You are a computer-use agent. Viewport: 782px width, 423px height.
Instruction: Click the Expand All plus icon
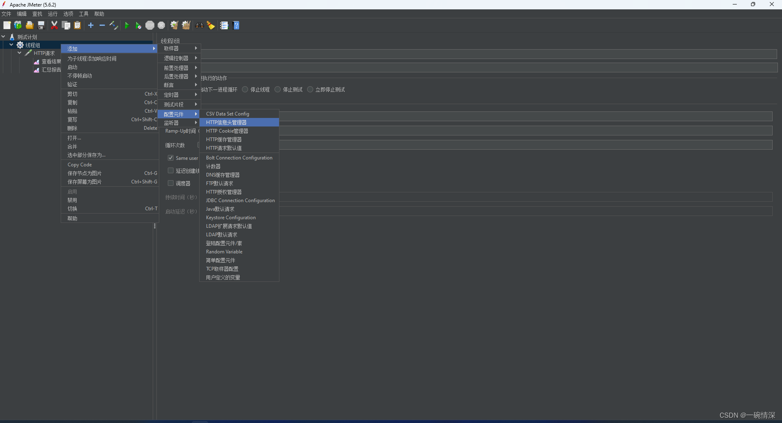click(x=91, y=25)
